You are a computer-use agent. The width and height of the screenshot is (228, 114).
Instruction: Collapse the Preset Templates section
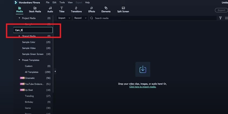[x=19, y=60]
